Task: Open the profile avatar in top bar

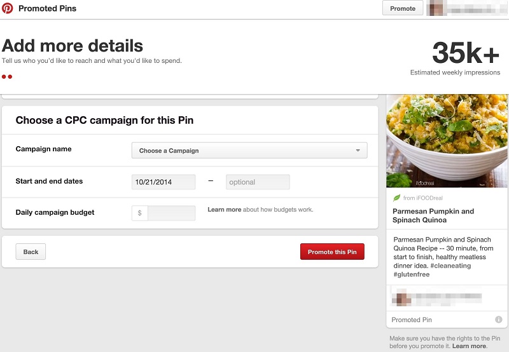Action: (x=436, y=9)
